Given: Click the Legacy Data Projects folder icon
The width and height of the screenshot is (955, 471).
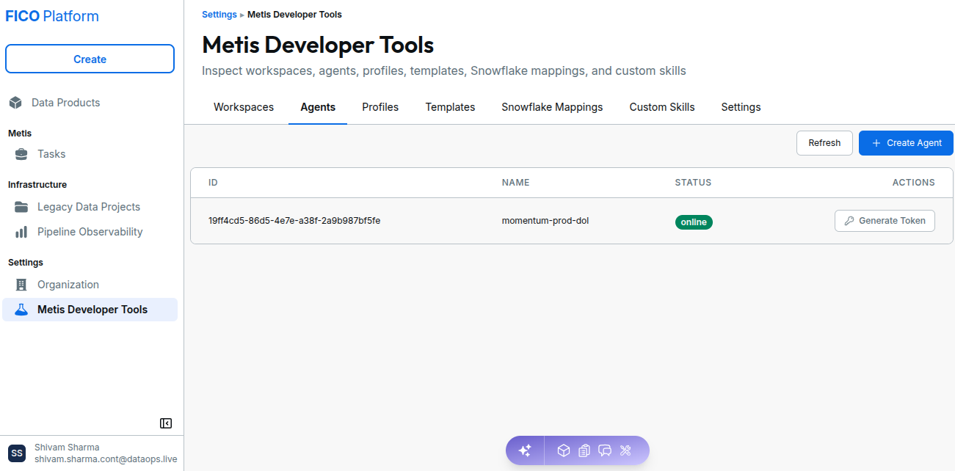Looking at the screenshot, I should pyautogui.click(x=22, y=207).
